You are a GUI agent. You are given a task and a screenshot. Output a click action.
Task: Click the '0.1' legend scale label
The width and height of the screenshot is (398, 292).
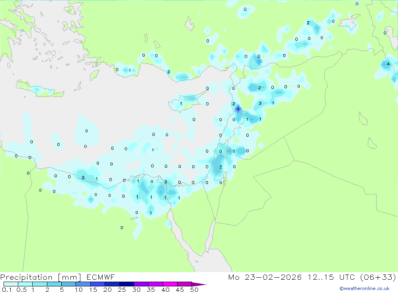pyautogui.click(x=7, y=290)
